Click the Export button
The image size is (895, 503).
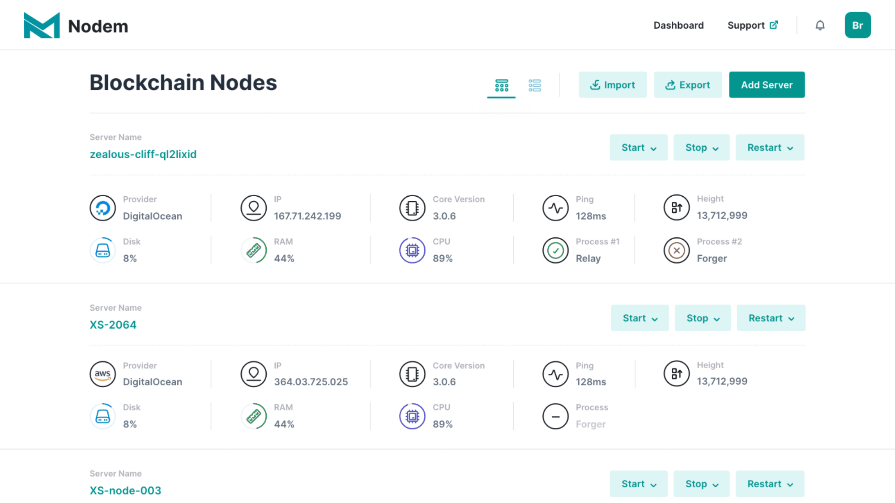click(688, 85)
